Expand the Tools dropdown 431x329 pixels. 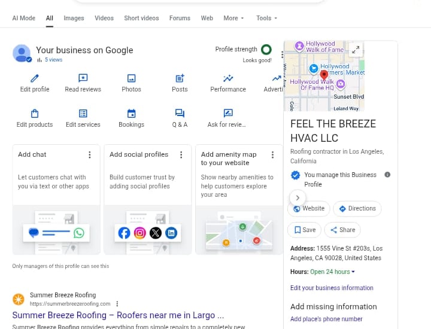[266, 18]
